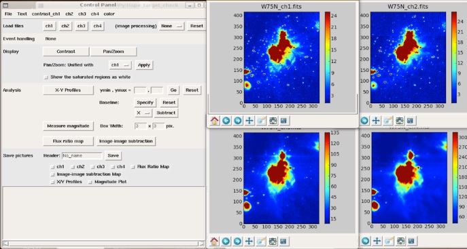Select Zoom-to-rectangle tool in W75N_ch1 toolbar
This screenshot has width=467, height=249.
coord(261,121)
